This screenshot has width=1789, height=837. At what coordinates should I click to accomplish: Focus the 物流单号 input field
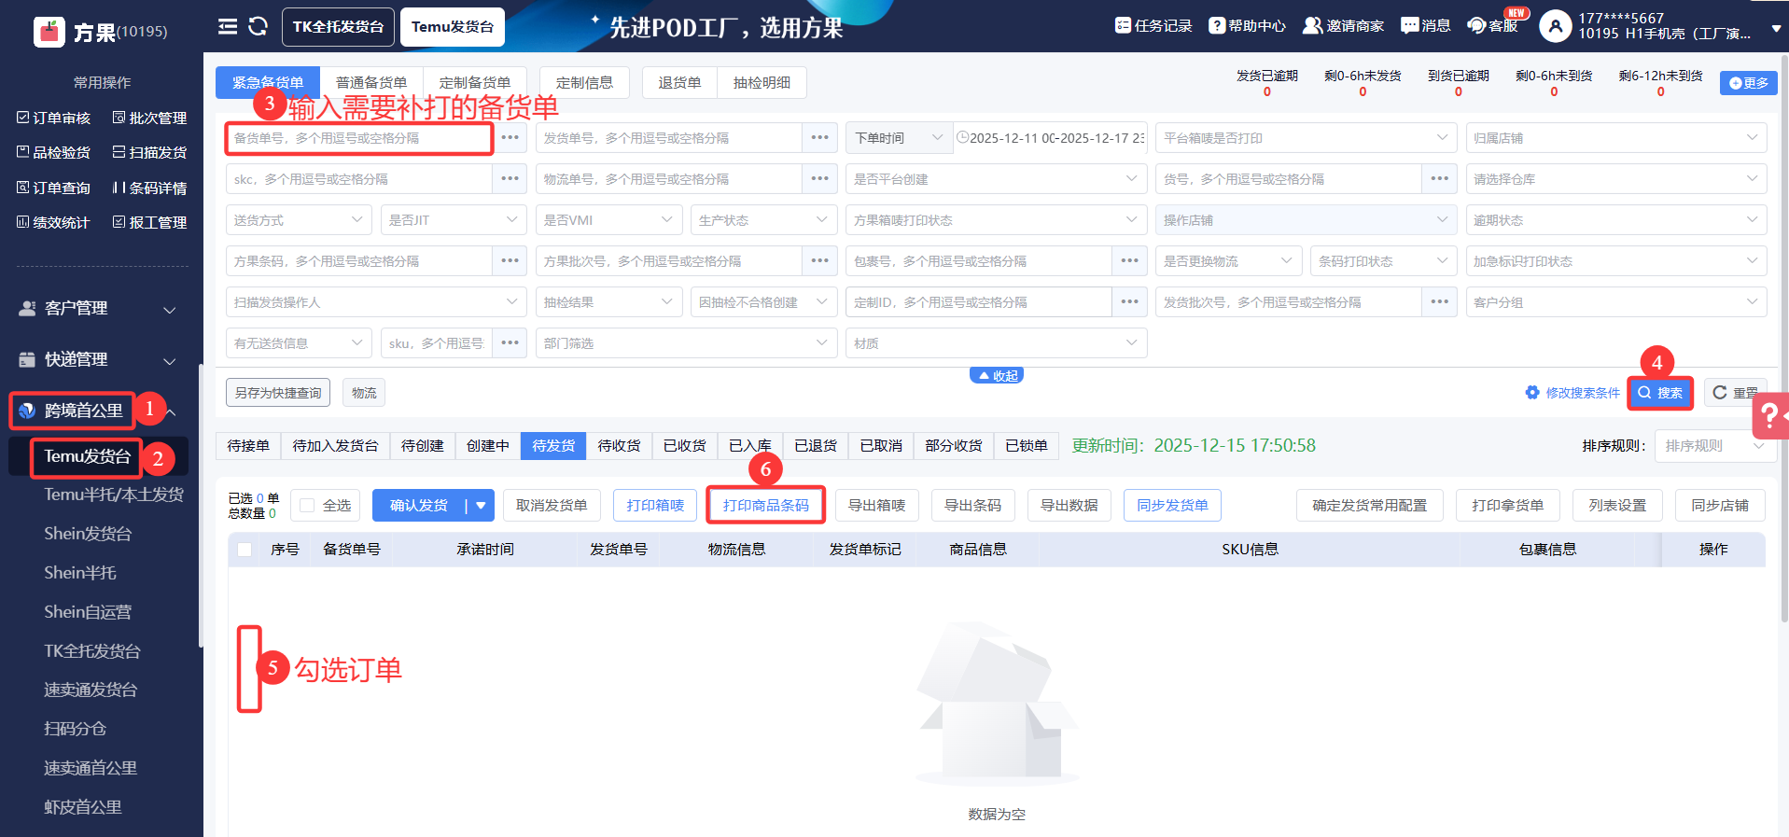[x=669, y=179]
